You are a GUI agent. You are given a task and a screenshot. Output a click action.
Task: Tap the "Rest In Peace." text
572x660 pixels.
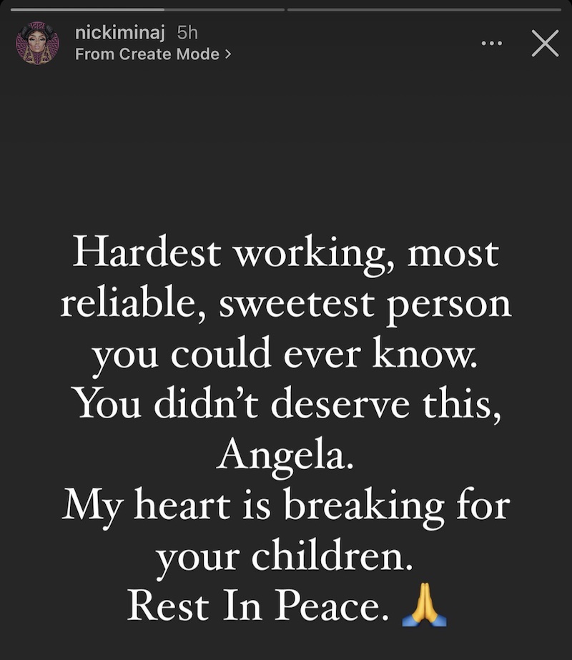point(258,606)
